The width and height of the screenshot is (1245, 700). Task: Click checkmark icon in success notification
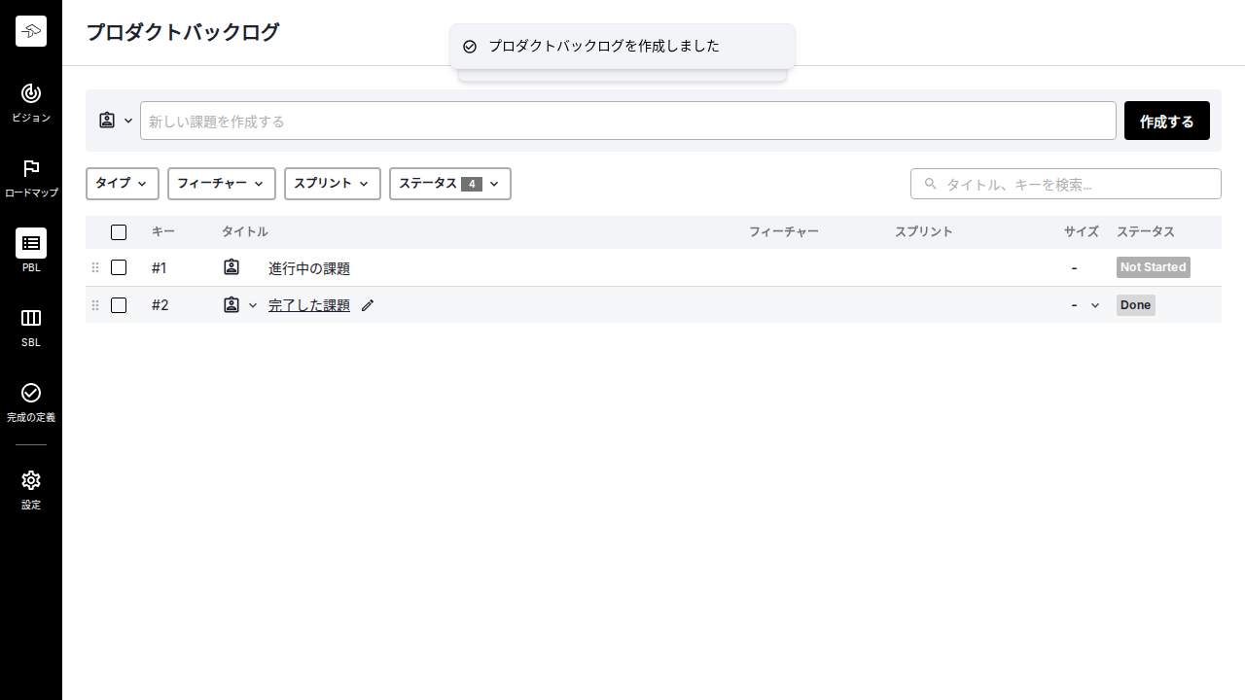point(470,47)
